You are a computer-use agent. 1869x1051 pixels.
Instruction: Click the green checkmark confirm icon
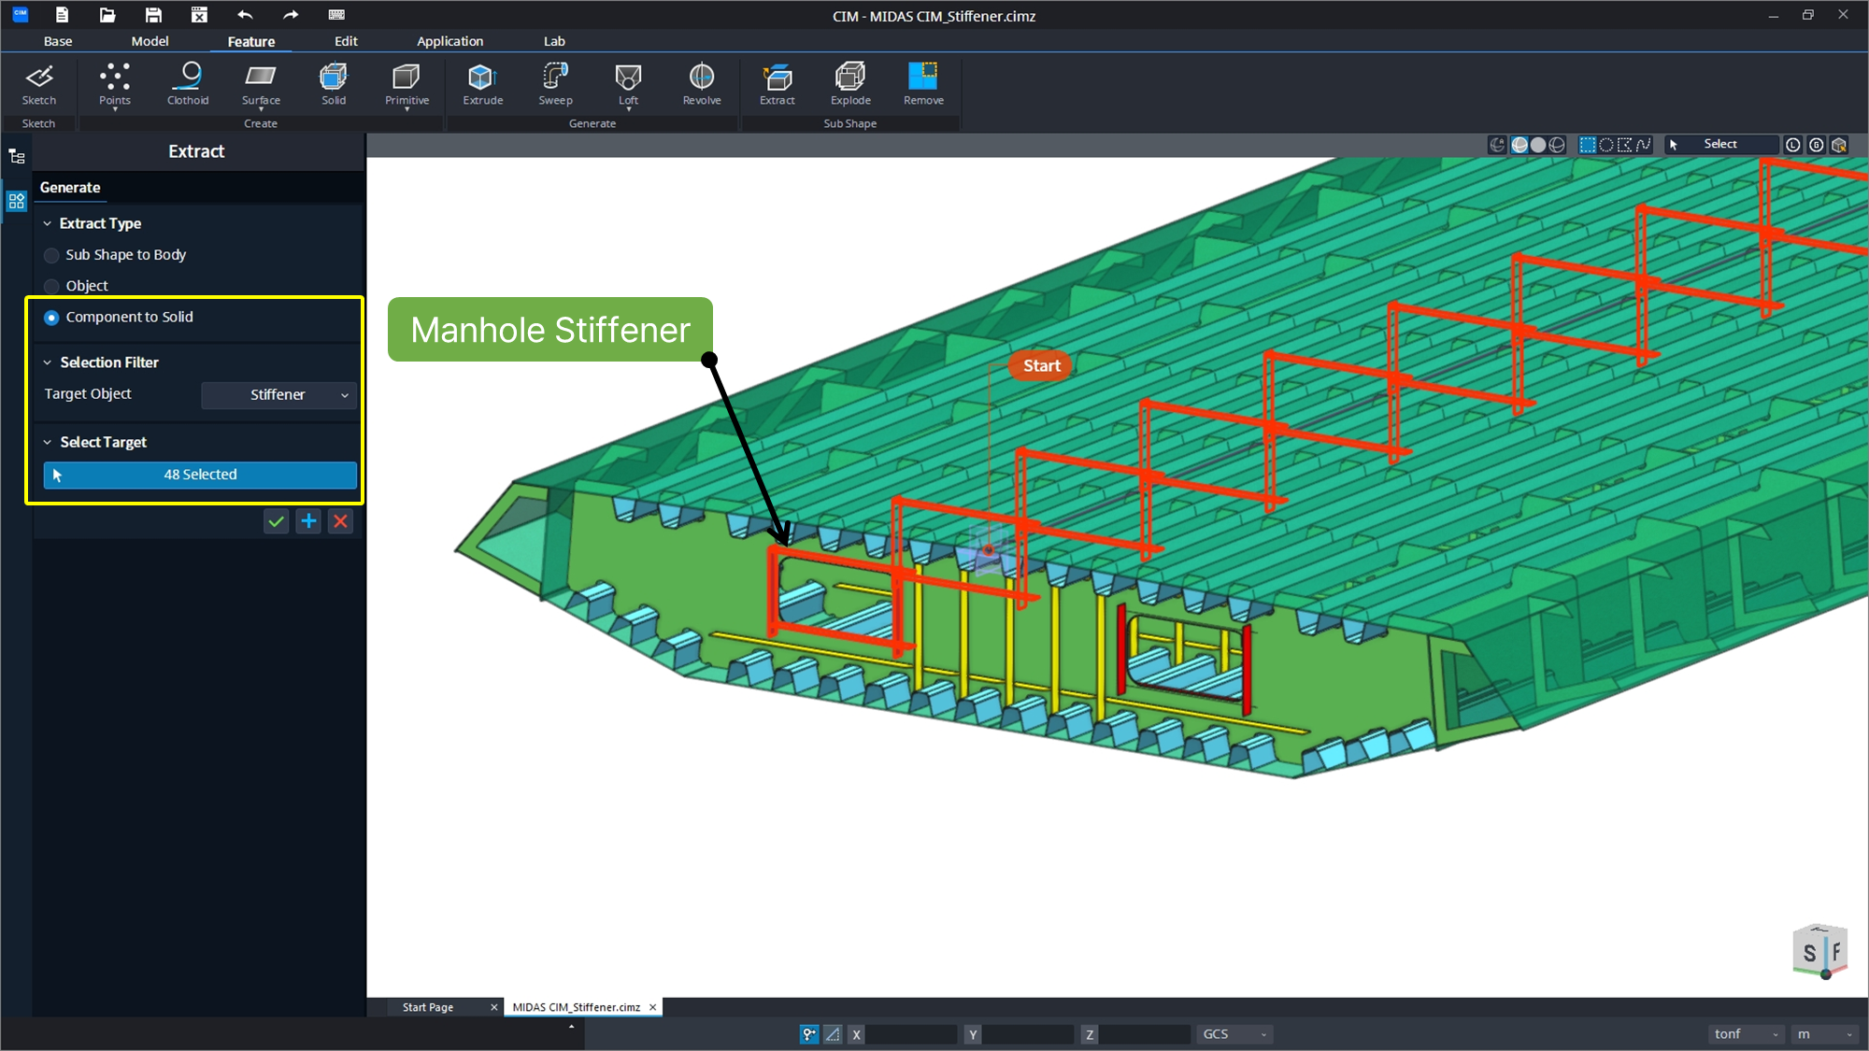(276, 521)
